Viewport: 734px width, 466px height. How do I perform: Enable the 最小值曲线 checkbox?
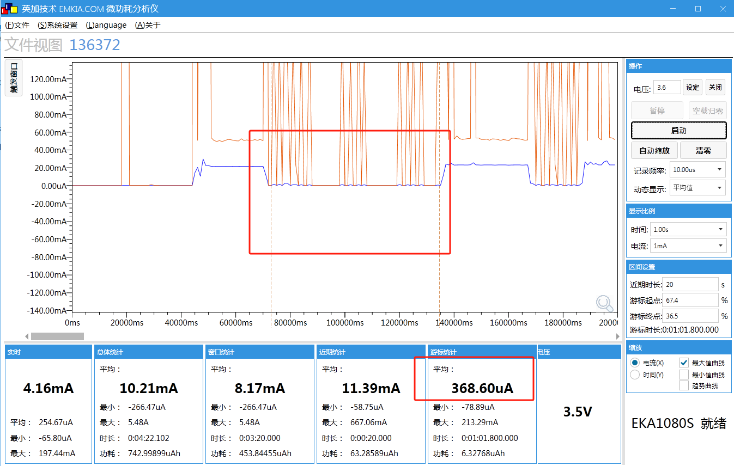tap(684, 375)
